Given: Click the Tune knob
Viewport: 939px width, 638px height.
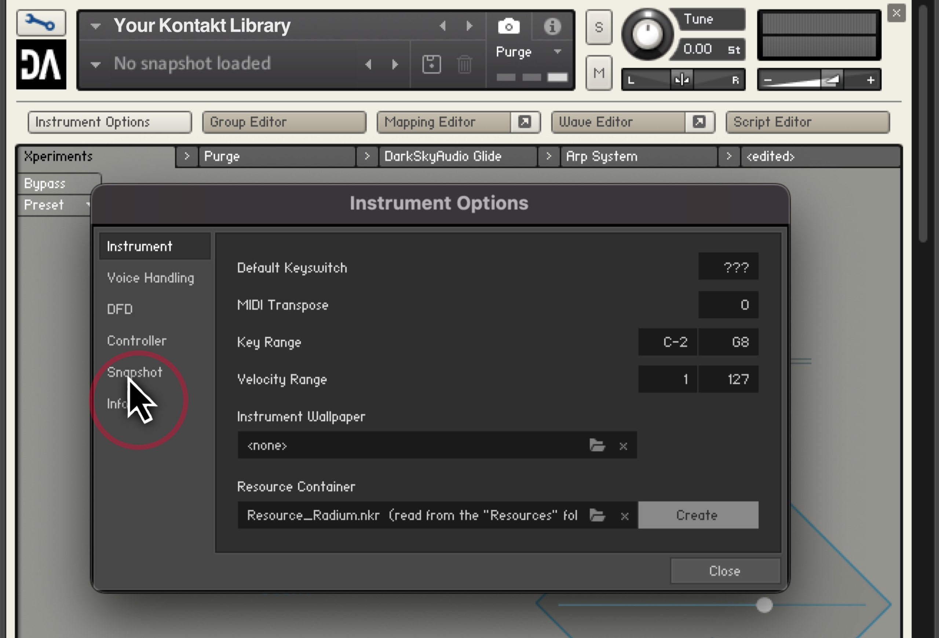Looking at the screenshot, I should [647, 34].
